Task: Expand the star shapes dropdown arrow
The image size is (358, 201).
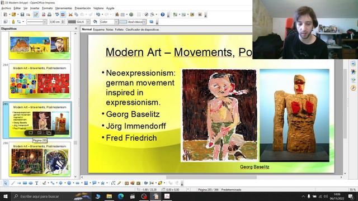Action: (x=107, y=183)
